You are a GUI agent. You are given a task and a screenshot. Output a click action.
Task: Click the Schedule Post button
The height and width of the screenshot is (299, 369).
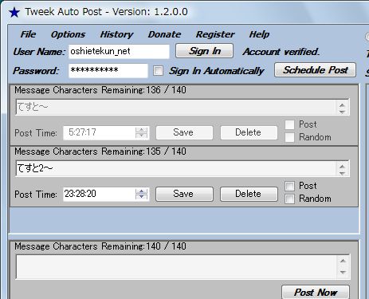(315, 70)
